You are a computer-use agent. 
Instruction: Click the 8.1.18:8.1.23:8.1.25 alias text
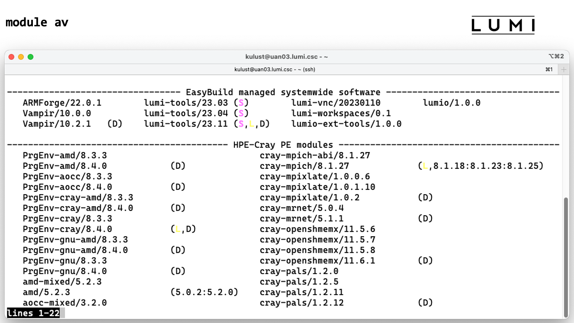(486, 166)
